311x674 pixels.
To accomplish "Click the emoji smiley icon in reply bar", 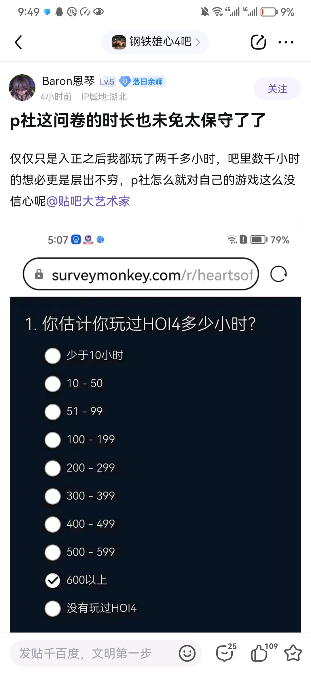I will click(x=187, y=653).
